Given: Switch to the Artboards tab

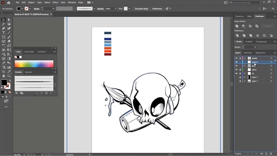Looking at the screenshot, I should [248, 53].
